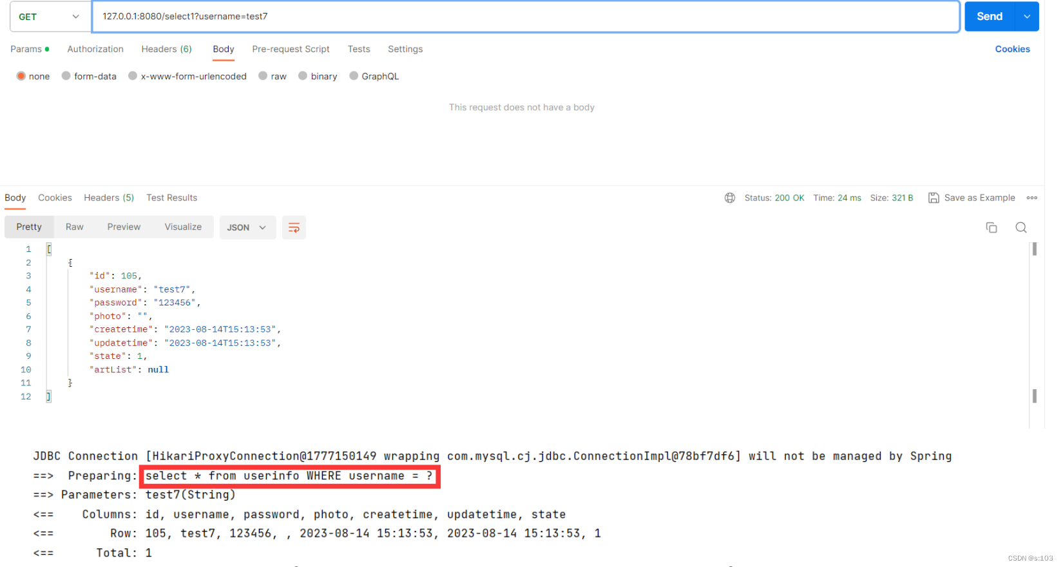Select the none body type radio

point(21,76)
